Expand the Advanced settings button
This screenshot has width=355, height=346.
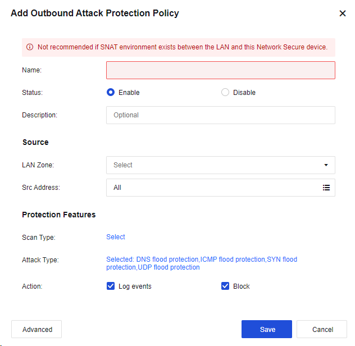coord(37,330)
